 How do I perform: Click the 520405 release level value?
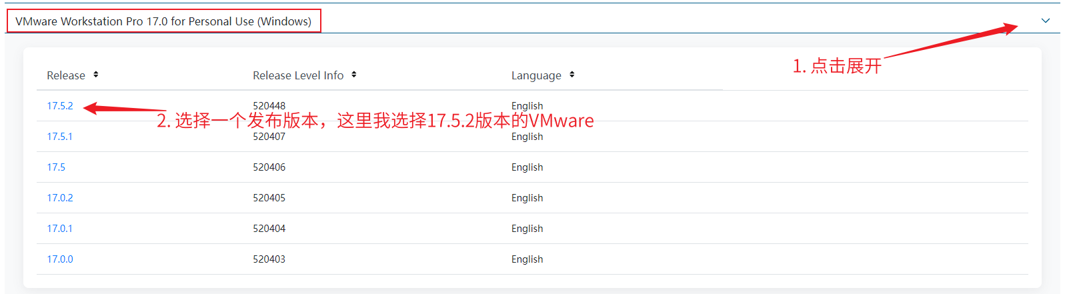(x=269, y=198)
